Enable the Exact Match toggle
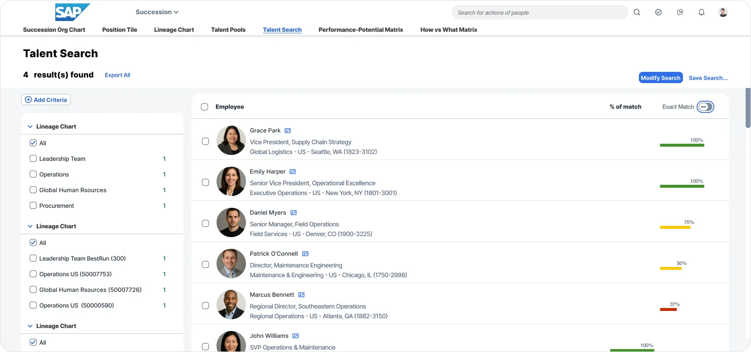Image resolution: width=751 pixels, height=352 pixels. tap(705, 107)
